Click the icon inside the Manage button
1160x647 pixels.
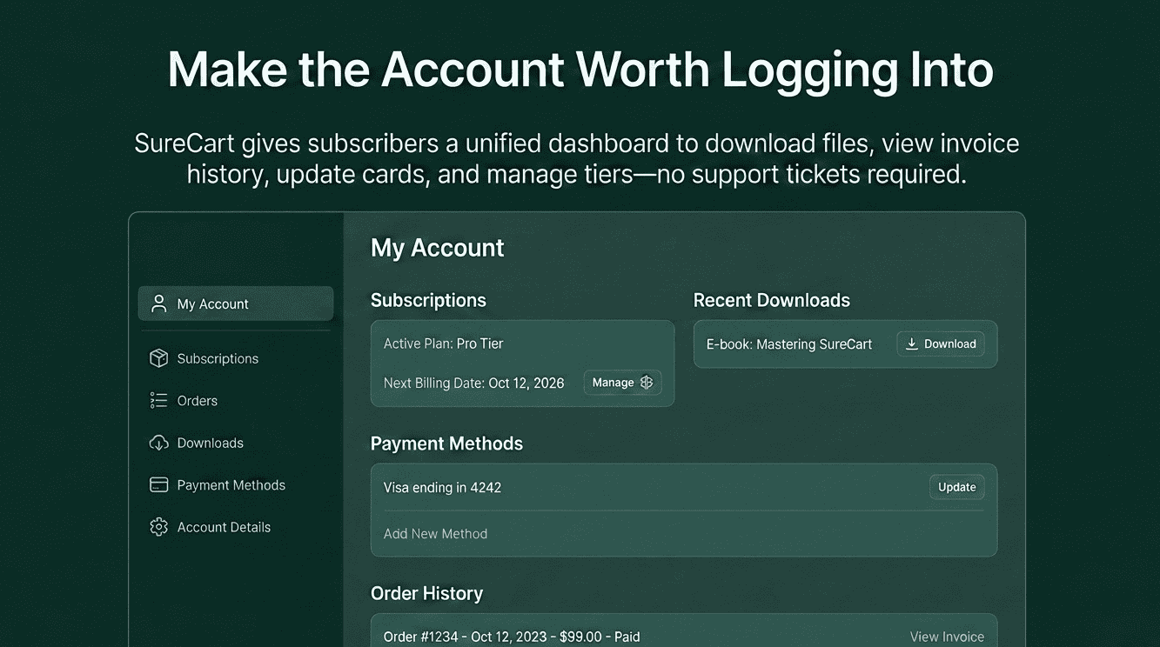[647, 383]
